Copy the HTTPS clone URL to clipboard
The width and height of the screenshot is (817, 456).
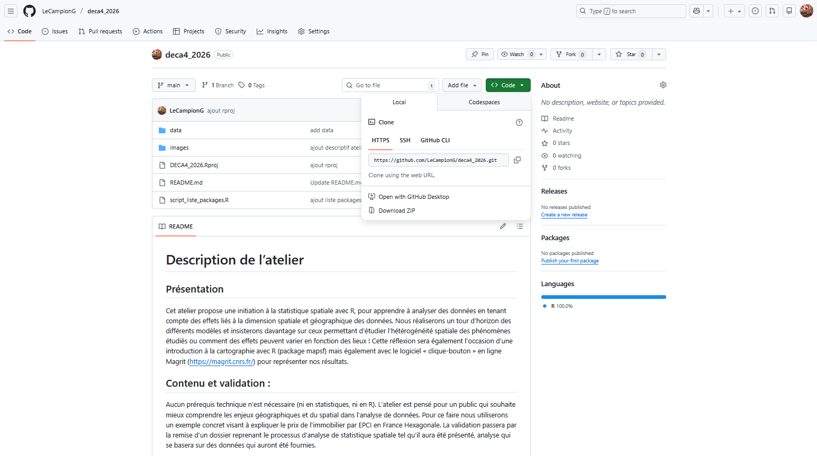[517, 160]
